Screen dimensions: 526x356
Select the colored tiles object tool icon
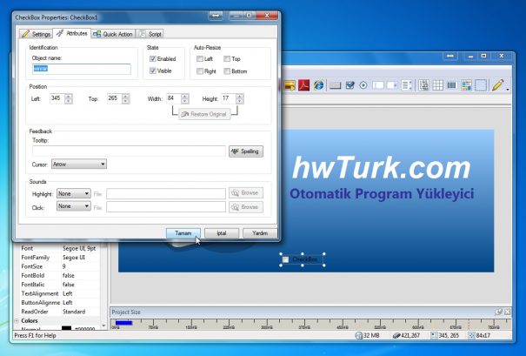[x=466, y=85]
